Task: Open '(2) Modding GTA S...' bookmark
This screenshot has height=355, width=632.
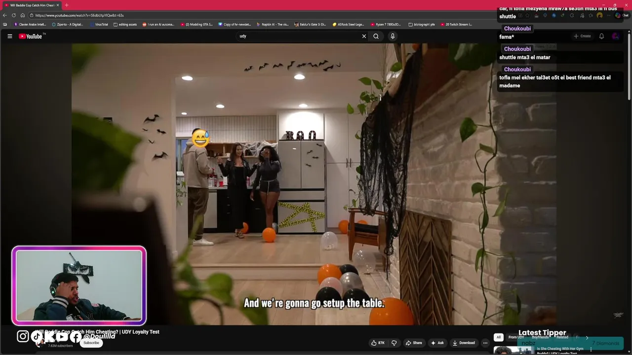Action: [197, 24]
